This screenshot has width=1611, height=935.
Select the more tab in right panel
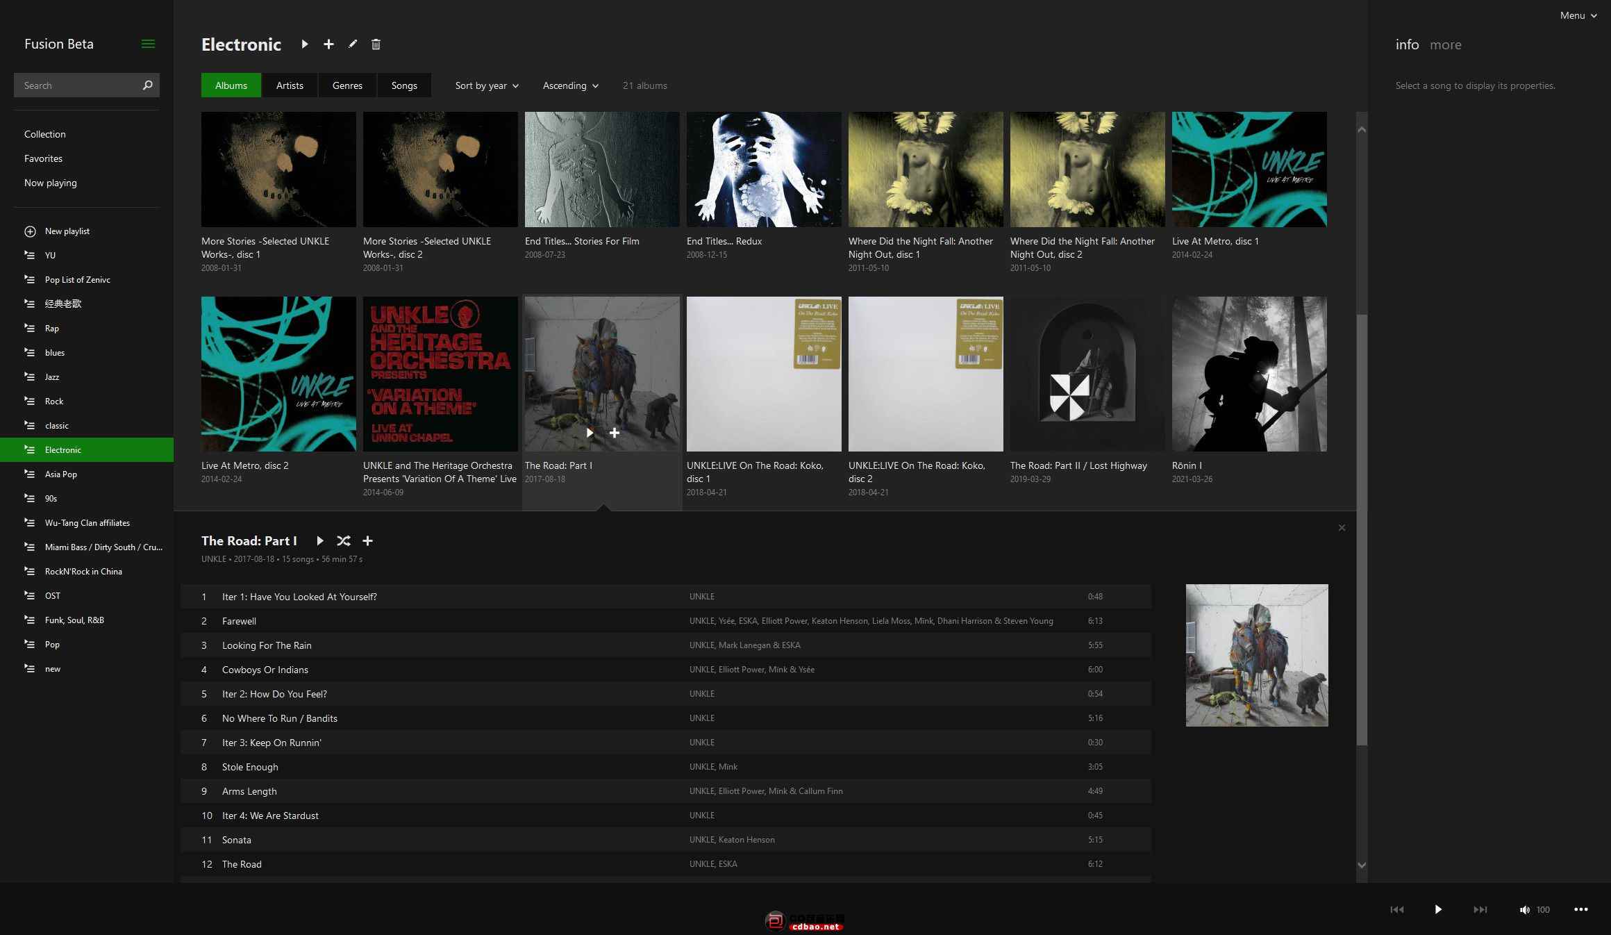pyautogui.click(x=1446, y=44)
